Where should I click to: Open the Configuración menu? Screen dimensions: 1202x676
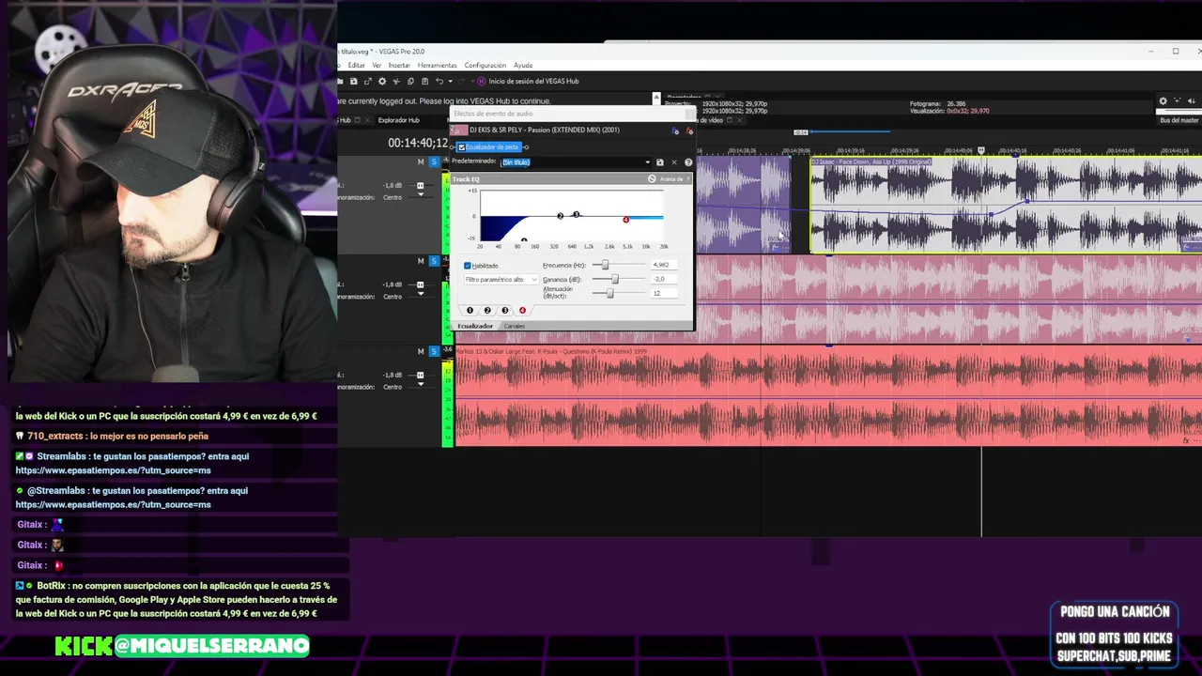[485, 66]
